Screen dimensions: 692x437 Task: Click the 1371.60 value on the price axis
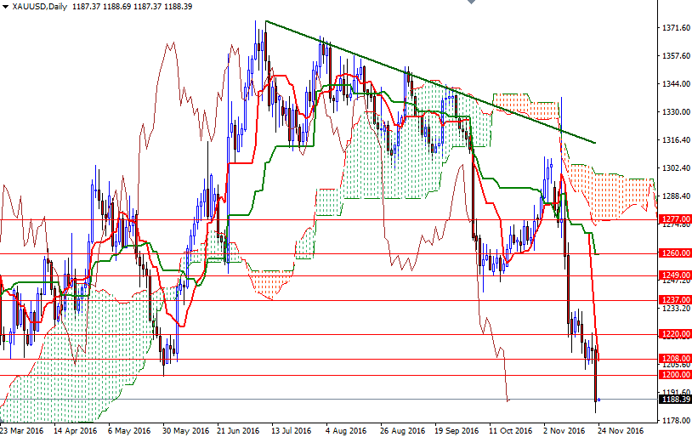tap(675, 28)
